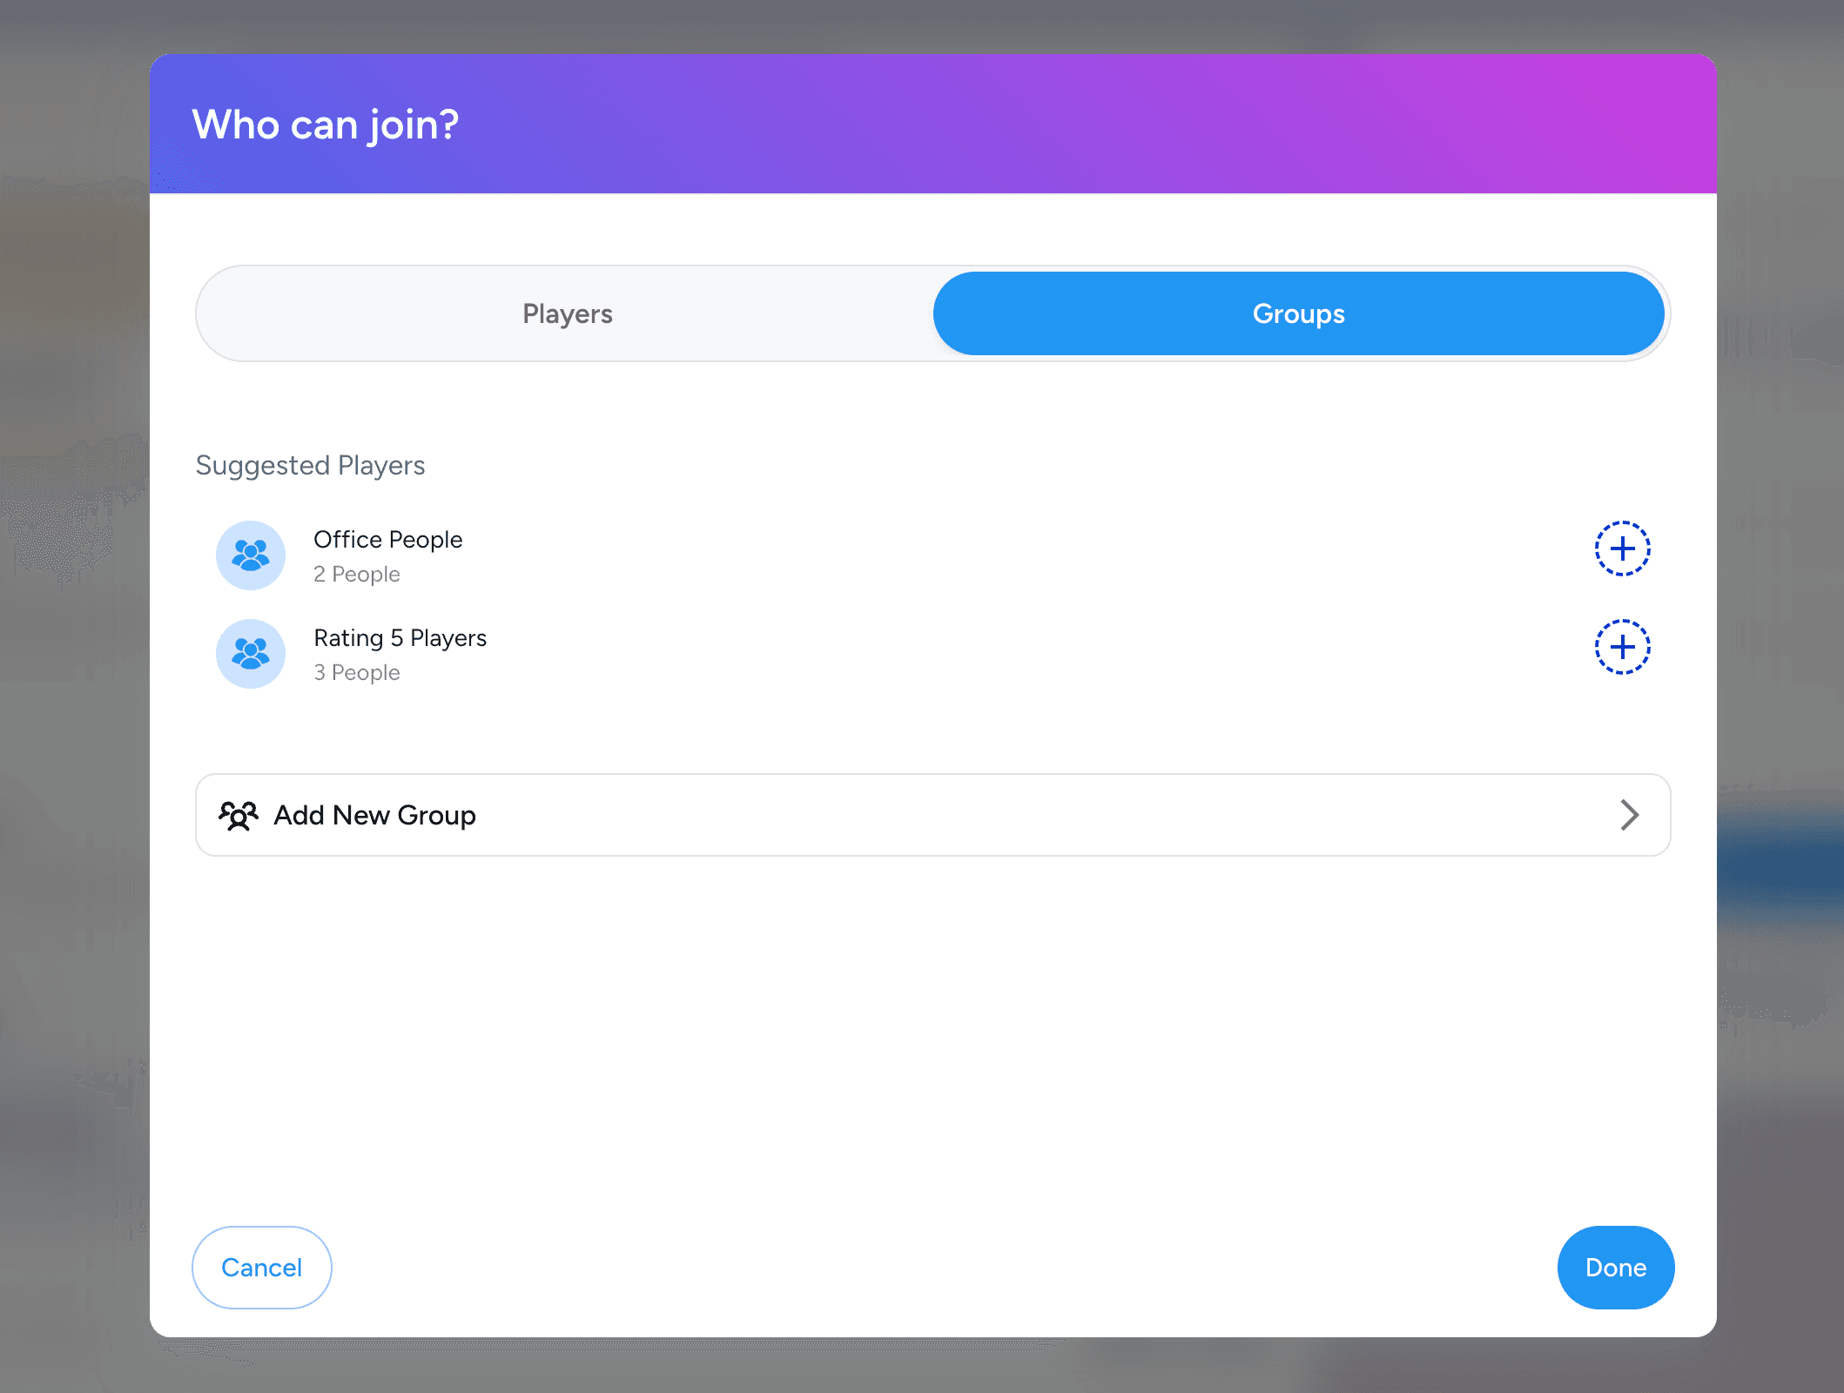This screenshot has width=1844, height=1393.
Task: Select the Groups tab
Action: pos(1298,313)
